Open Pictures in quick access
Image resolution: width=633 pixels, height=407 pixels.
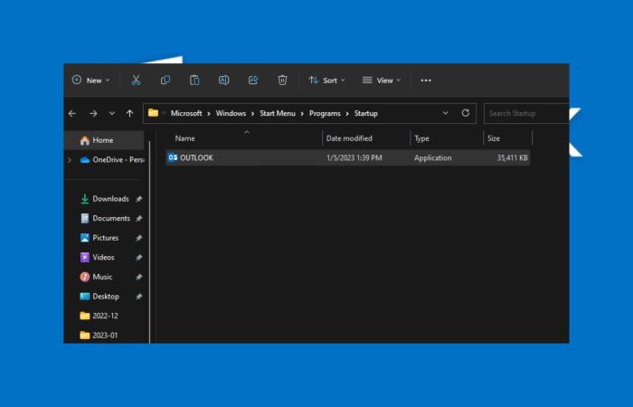(x=106, y=238)
